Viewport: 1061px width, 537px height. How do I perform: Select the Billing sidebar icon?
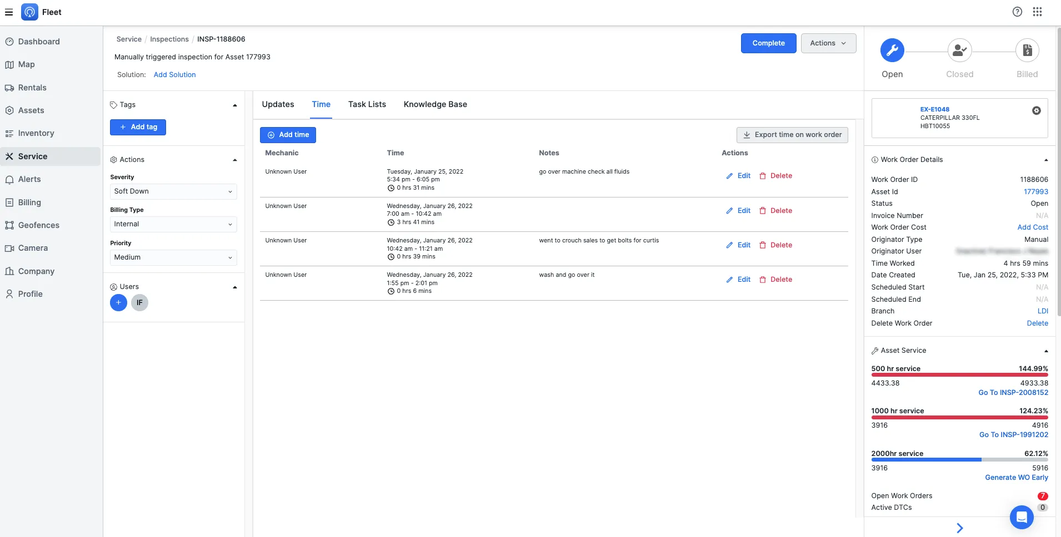9,202
